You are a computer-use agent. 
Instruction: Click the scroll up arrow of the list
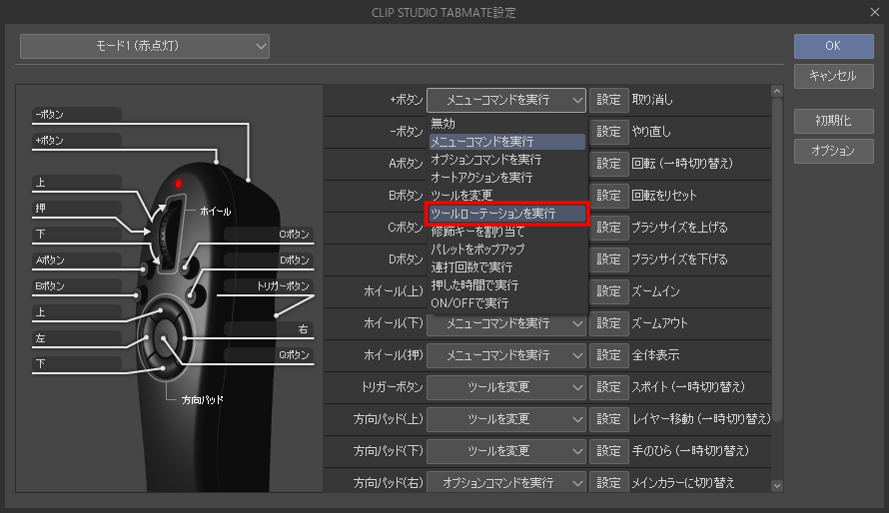(x=777, y=91)
